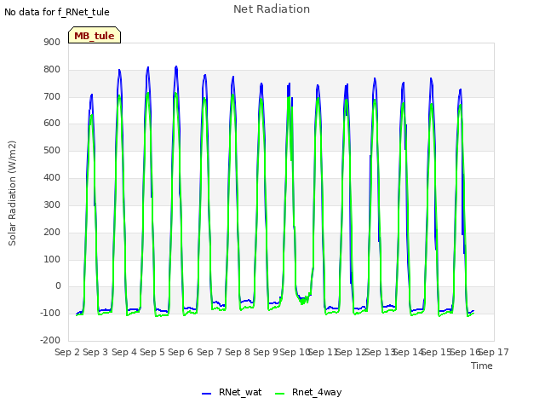
Task: Click the 800 y-axis value
Action: (x=52, y=70)
